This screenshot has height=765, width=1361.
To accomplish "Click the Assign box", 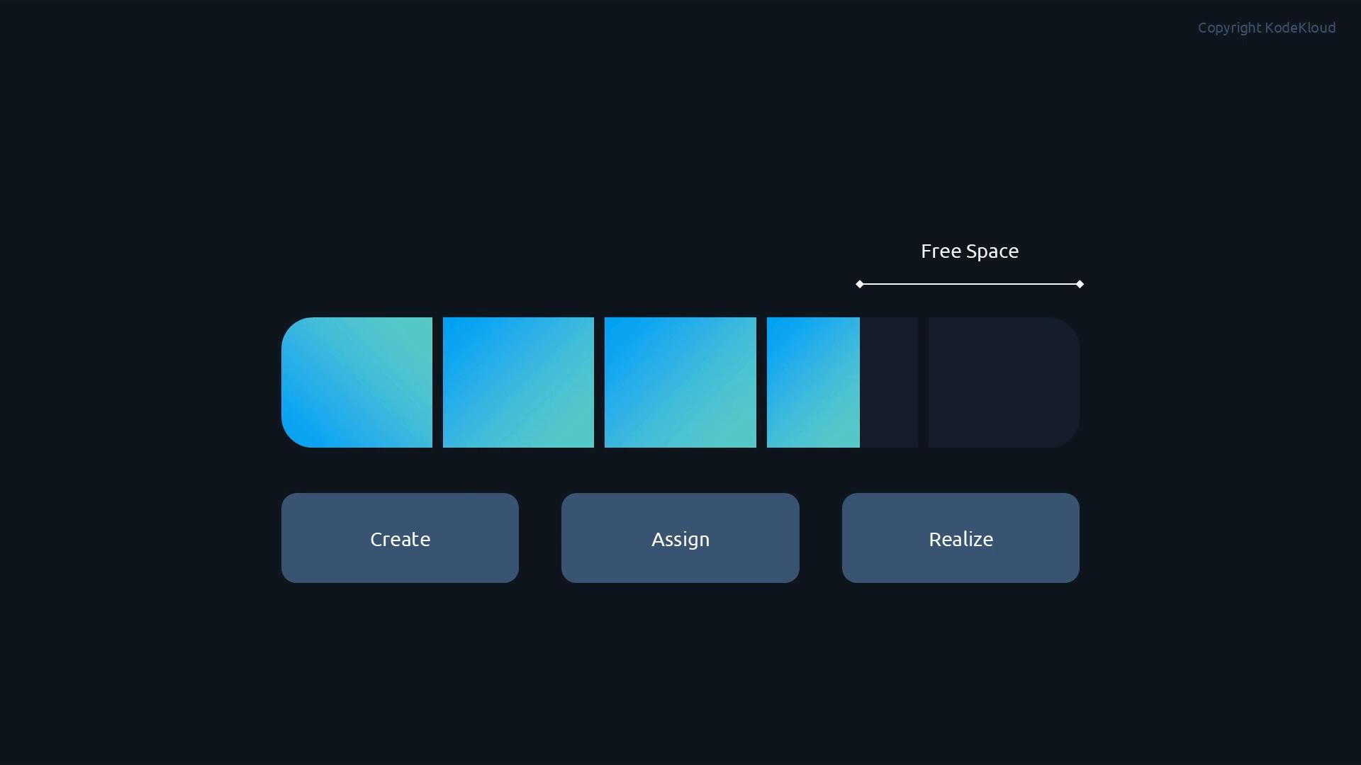I will click(x=680, y=538).
